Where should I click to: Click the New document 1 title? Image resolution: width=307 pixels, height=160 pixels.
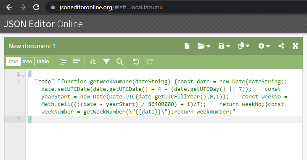pyautogui.click(x=32, y=46)
